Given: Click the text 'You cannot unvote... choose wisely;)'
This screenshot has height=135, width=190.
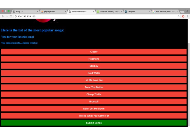Looking at the screenshot, I should [x=19, y=43].
